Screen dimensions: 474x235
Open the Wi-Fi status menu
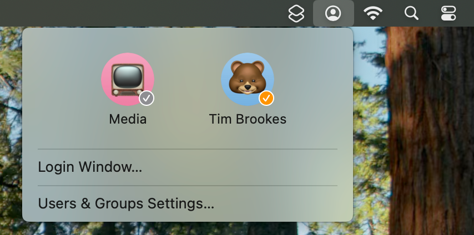click(x=374, y=13)
